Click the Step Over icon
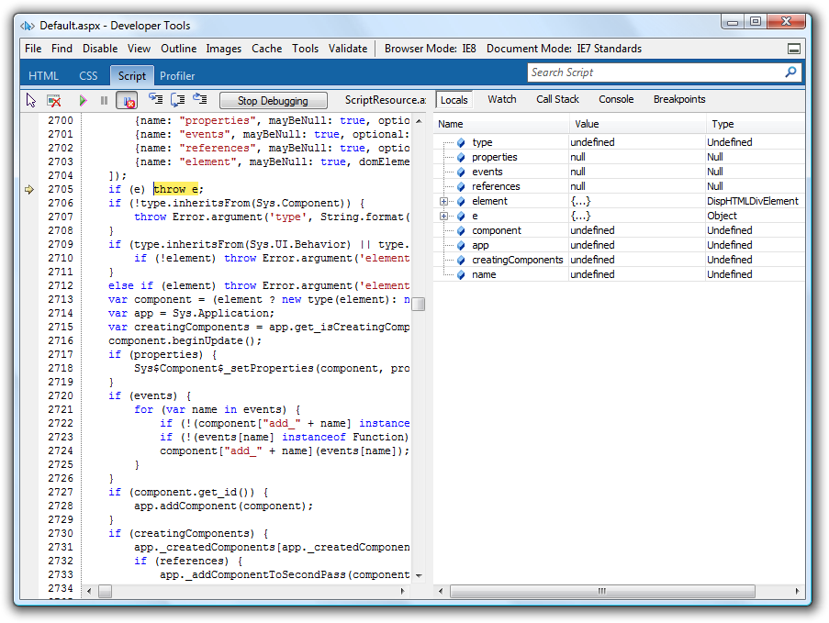This screenshot has height=623, width=829. (x=178, y=100)
